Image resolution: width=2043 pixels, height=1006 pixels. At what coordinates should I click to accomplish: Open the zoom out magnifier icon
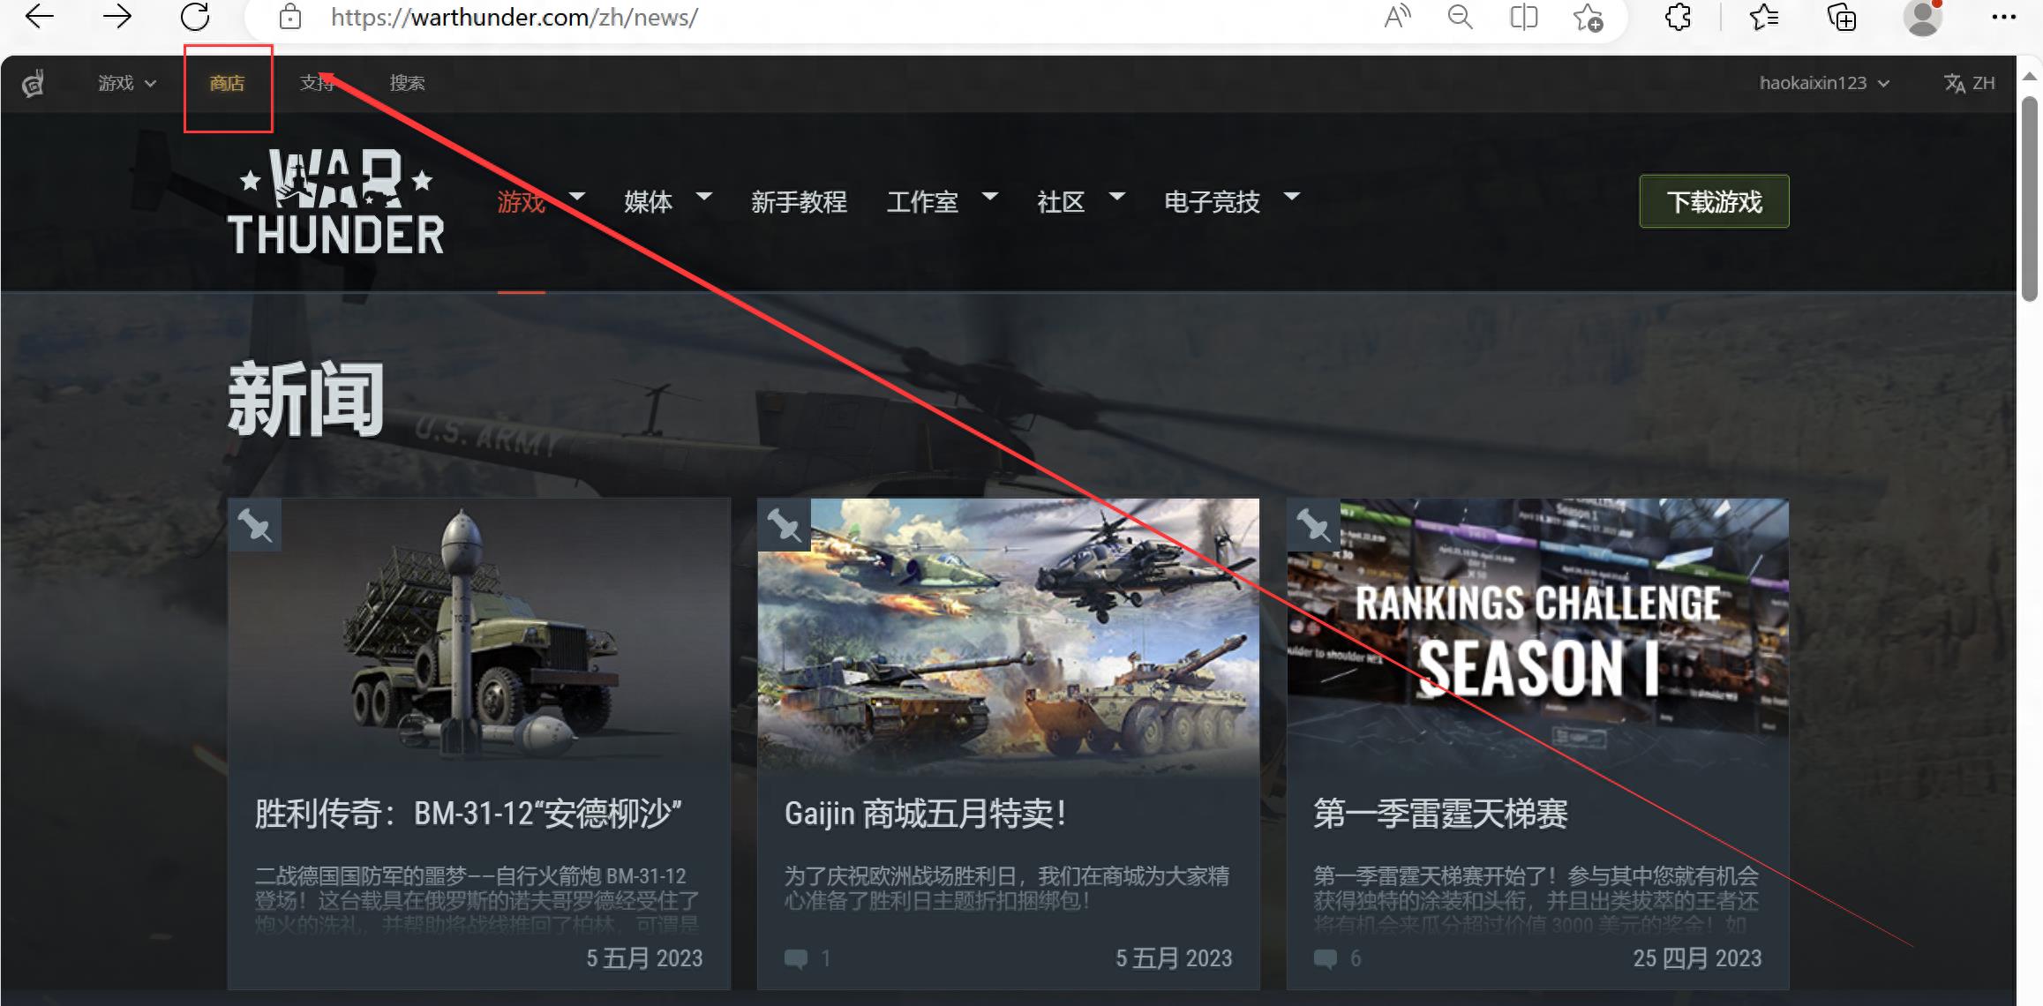point(1461,16)
